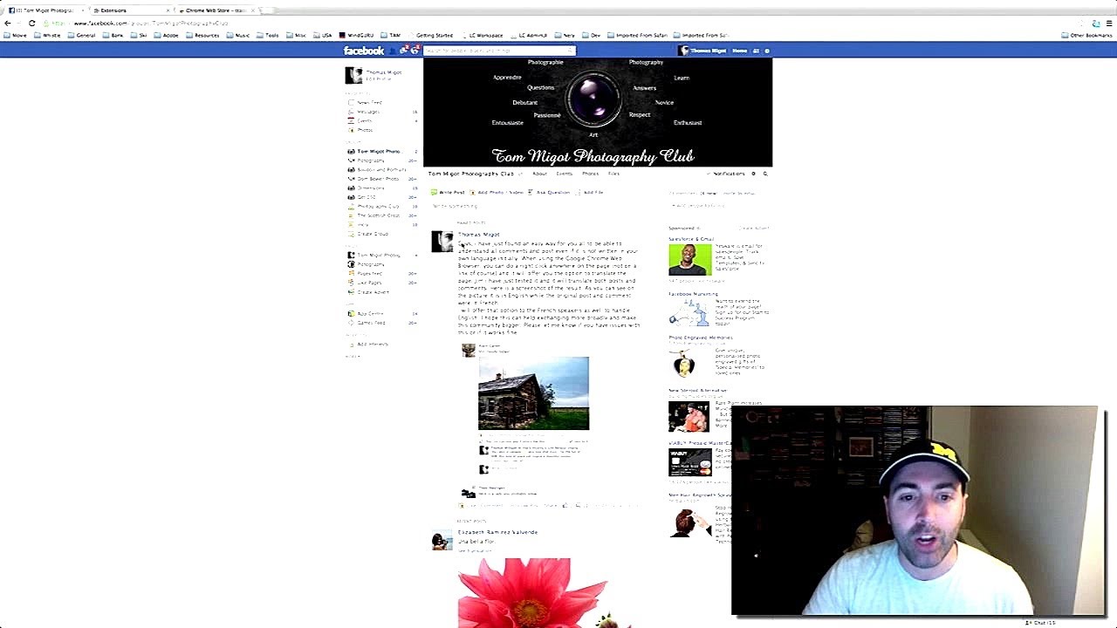
Task: Open the Music bookmarks folder
Action: click(x=239, y=36)
